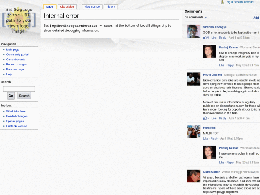The image size is (260, 195).
Task: Open Victoria Aboagye's profile picture
Action: [194, 31]
